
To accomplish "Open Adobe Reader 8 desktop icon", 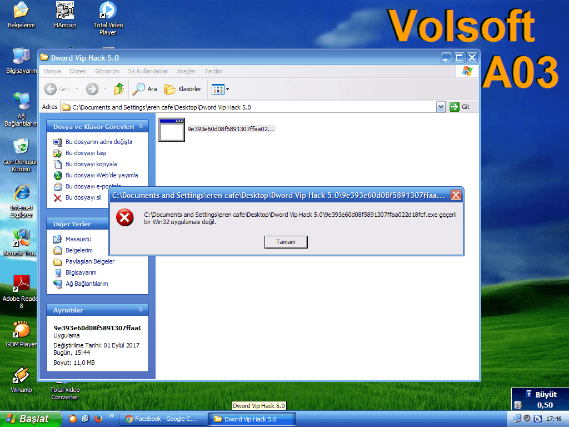I will tap(21, 291).
